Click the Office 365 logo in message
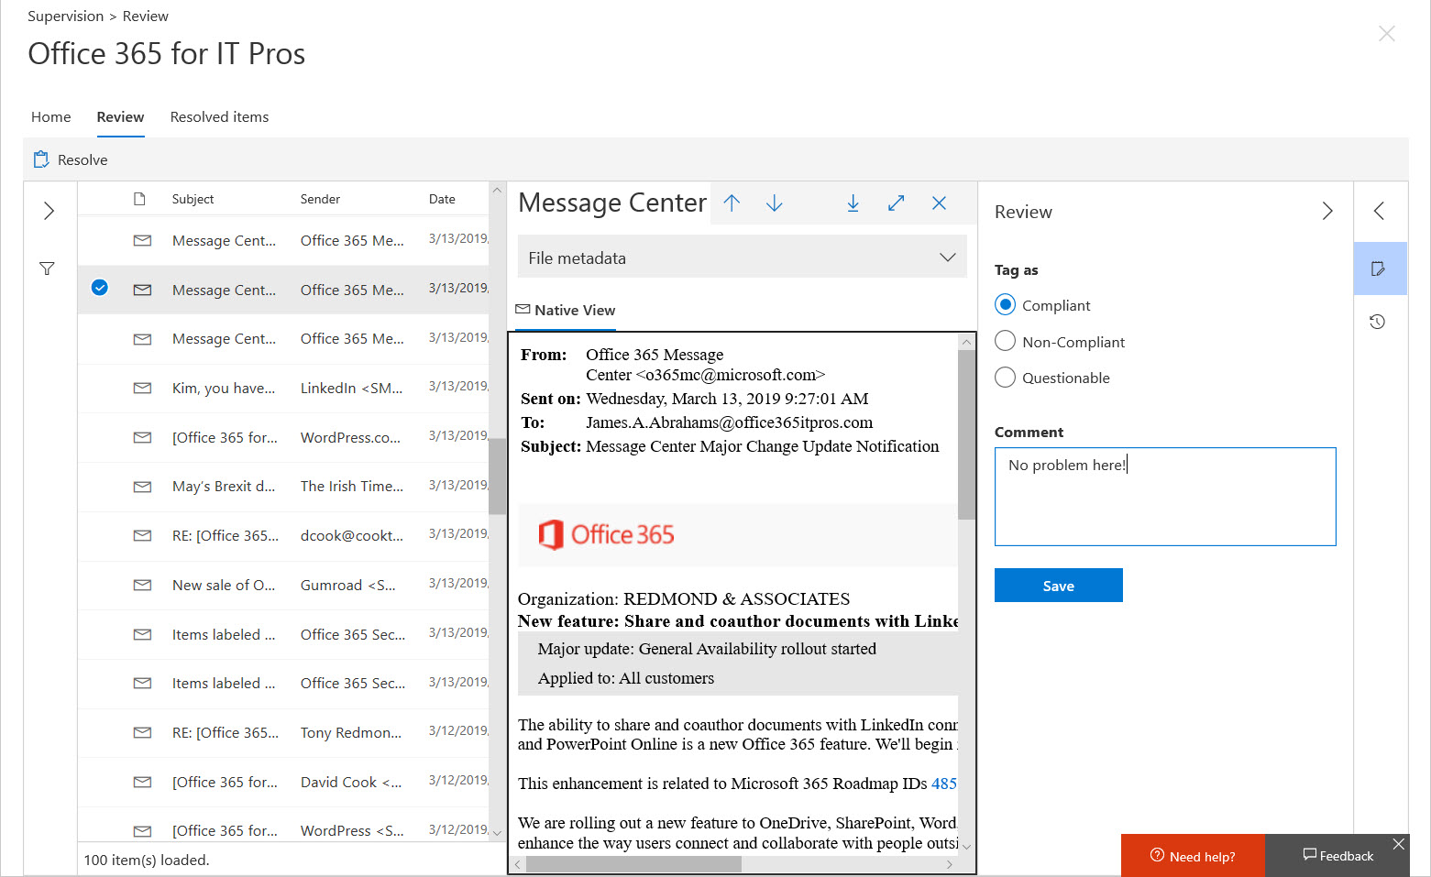 click(606, 534)
